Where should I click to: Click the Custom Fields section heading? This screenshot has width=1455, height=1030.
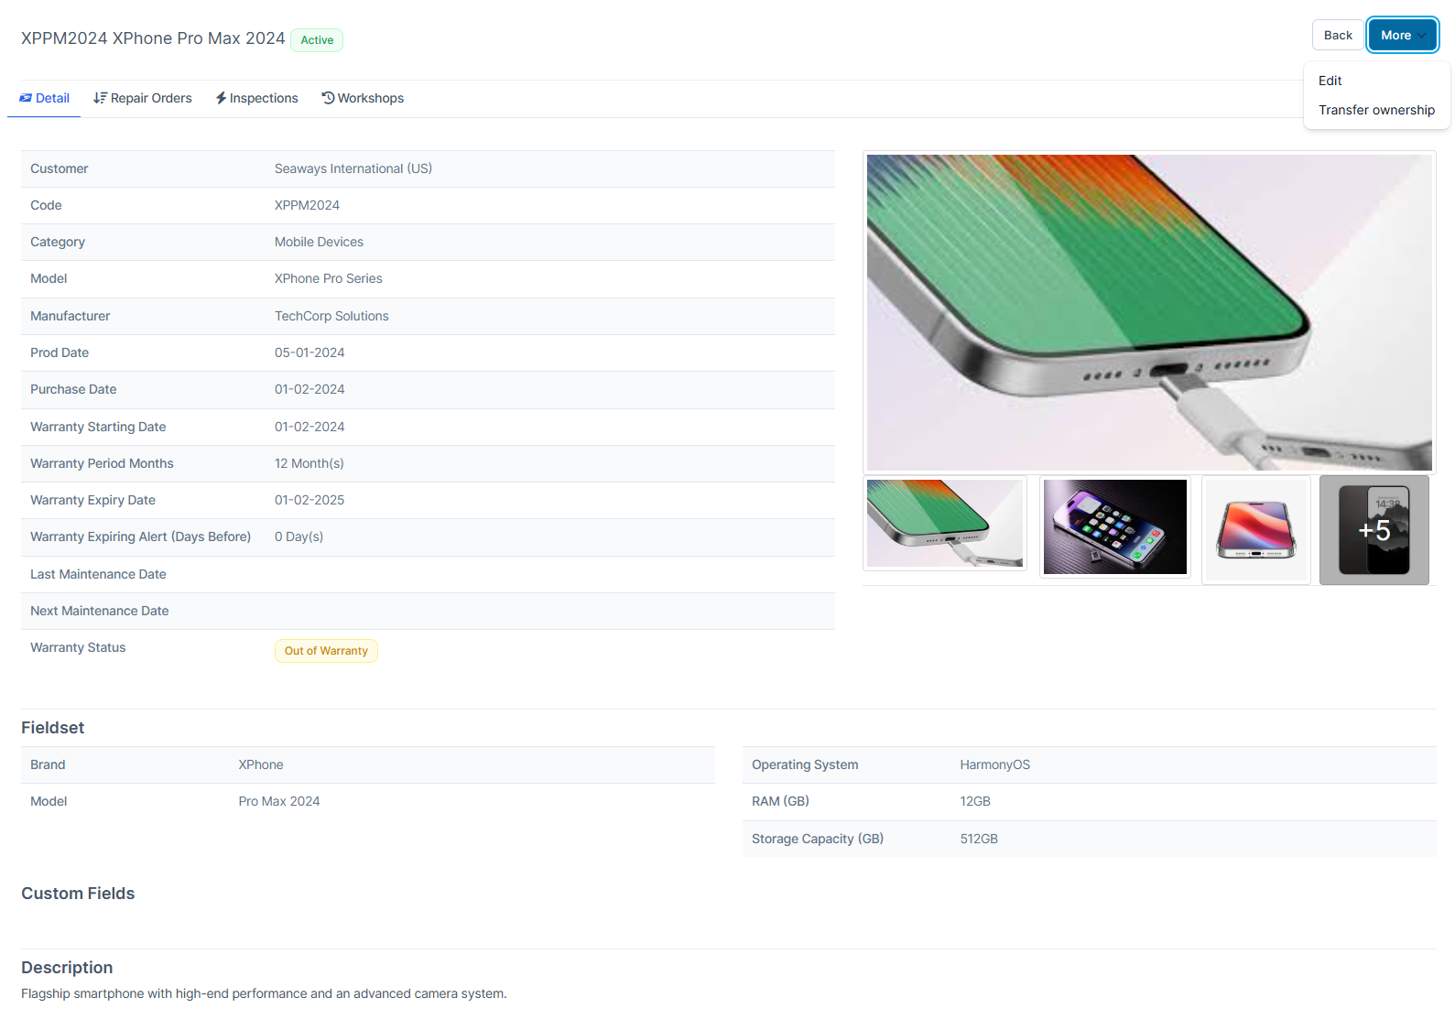[78, 894]
